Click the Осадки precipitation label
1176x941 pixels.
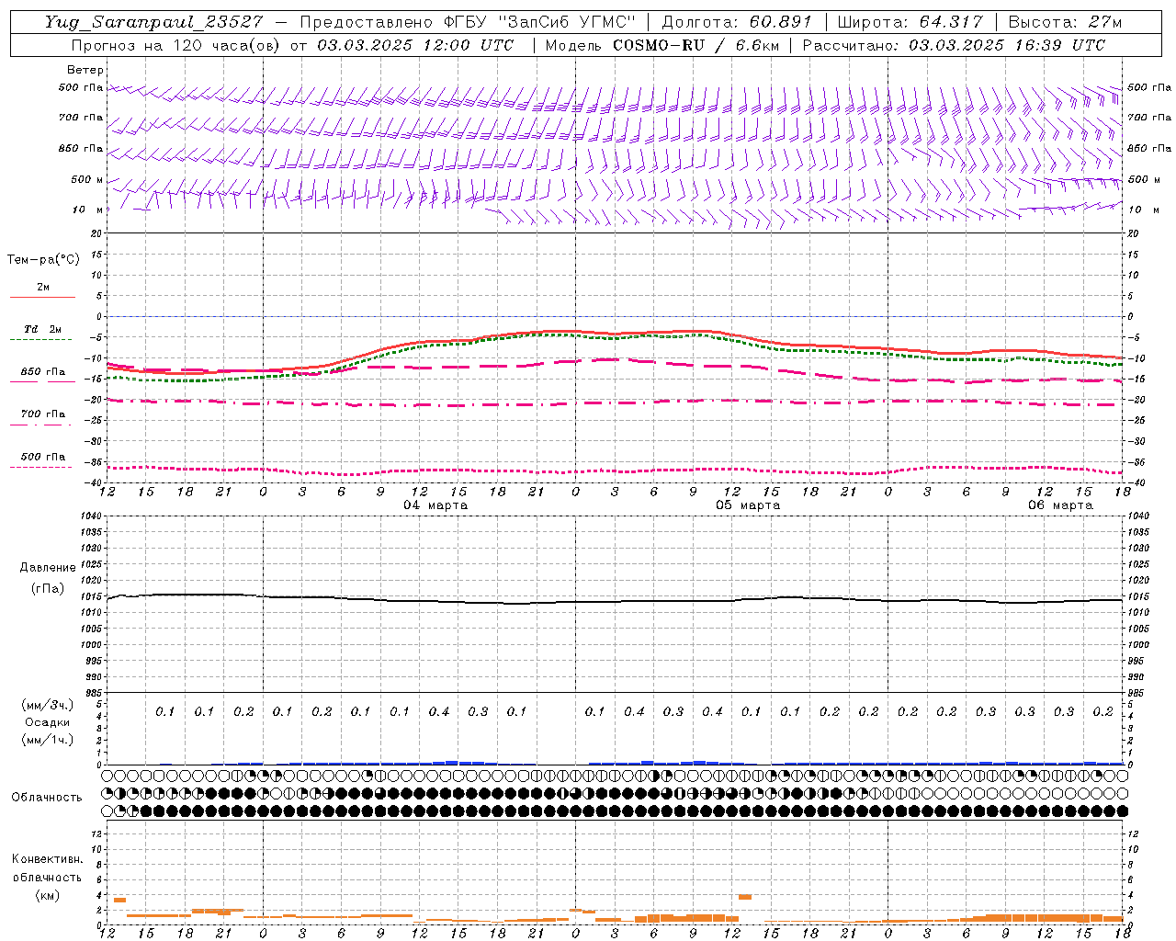pos(48,722)
